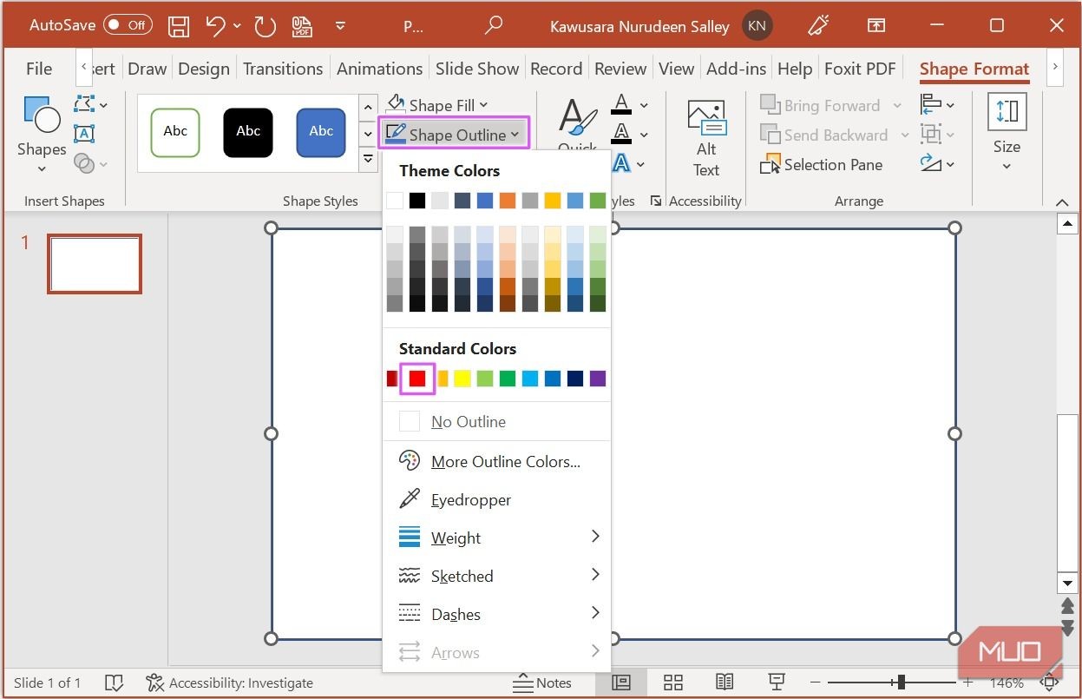Screen dimensions: 1082x699
Task: Open the Size dropdown
Action: coord(1007,132)
